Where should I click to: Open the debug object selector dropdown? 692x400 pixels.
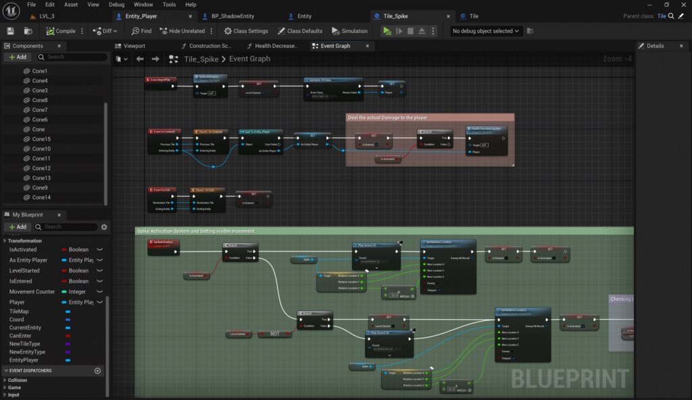[x=485, y=31]
